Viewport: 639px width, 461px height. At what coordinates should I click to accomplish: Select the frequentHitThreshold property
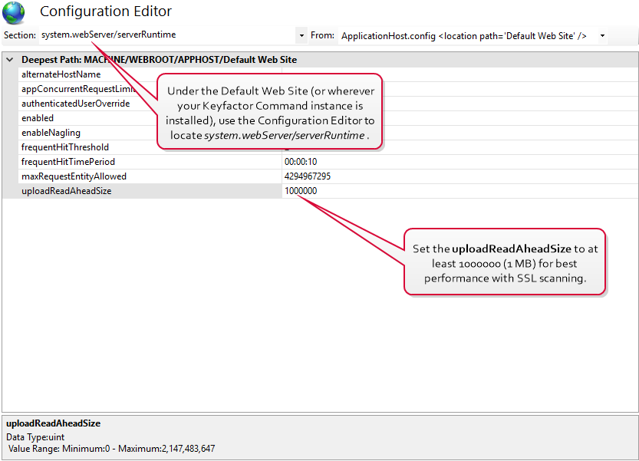tap(65, 147)
